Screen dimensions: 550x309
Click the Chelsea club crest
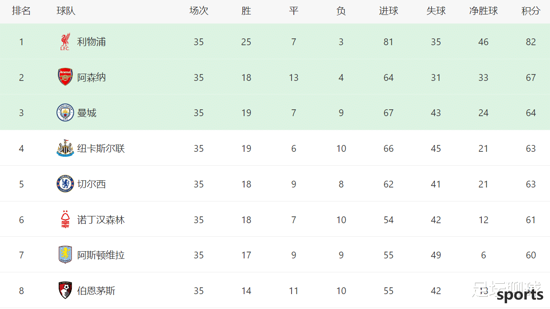point(65,184)
